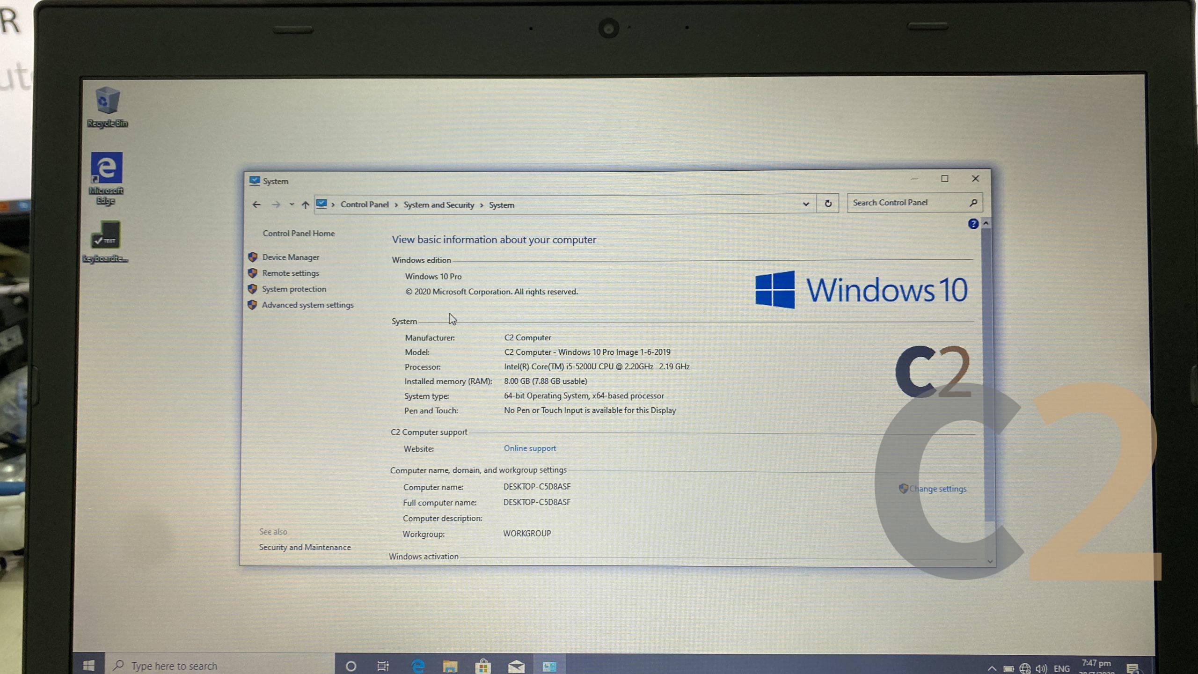1198x674 pixels.
Task: Minimize the System window
Action: [914, 179]
